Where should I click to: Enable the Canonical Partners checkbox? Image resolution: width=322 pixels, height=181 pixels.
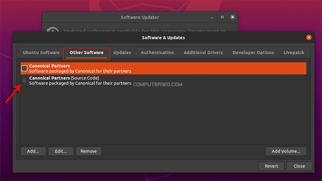(x=24, y=68)
